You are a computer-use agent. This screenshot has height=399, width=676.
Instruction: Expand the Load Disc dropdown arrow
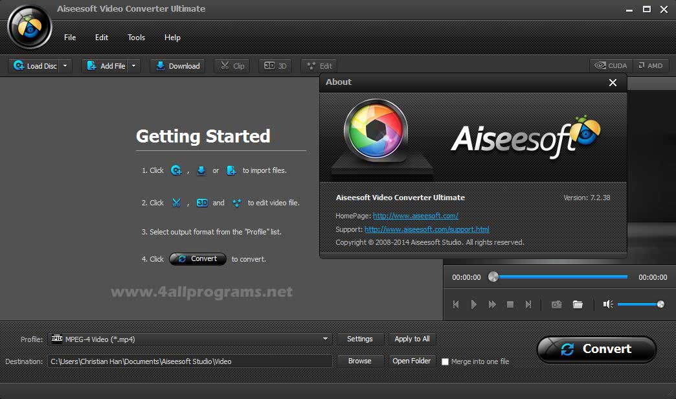65,65
